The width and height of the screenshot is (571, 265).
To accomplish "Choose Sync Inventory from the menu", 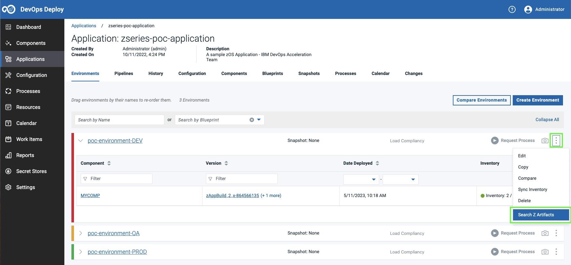I will coord(532,189).
